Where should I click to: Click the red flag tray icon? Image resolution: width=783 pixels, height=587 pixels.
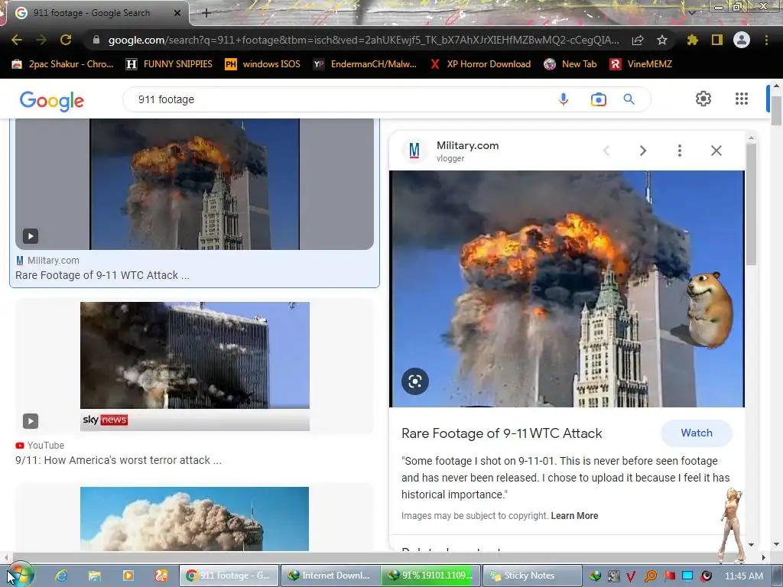669,576
